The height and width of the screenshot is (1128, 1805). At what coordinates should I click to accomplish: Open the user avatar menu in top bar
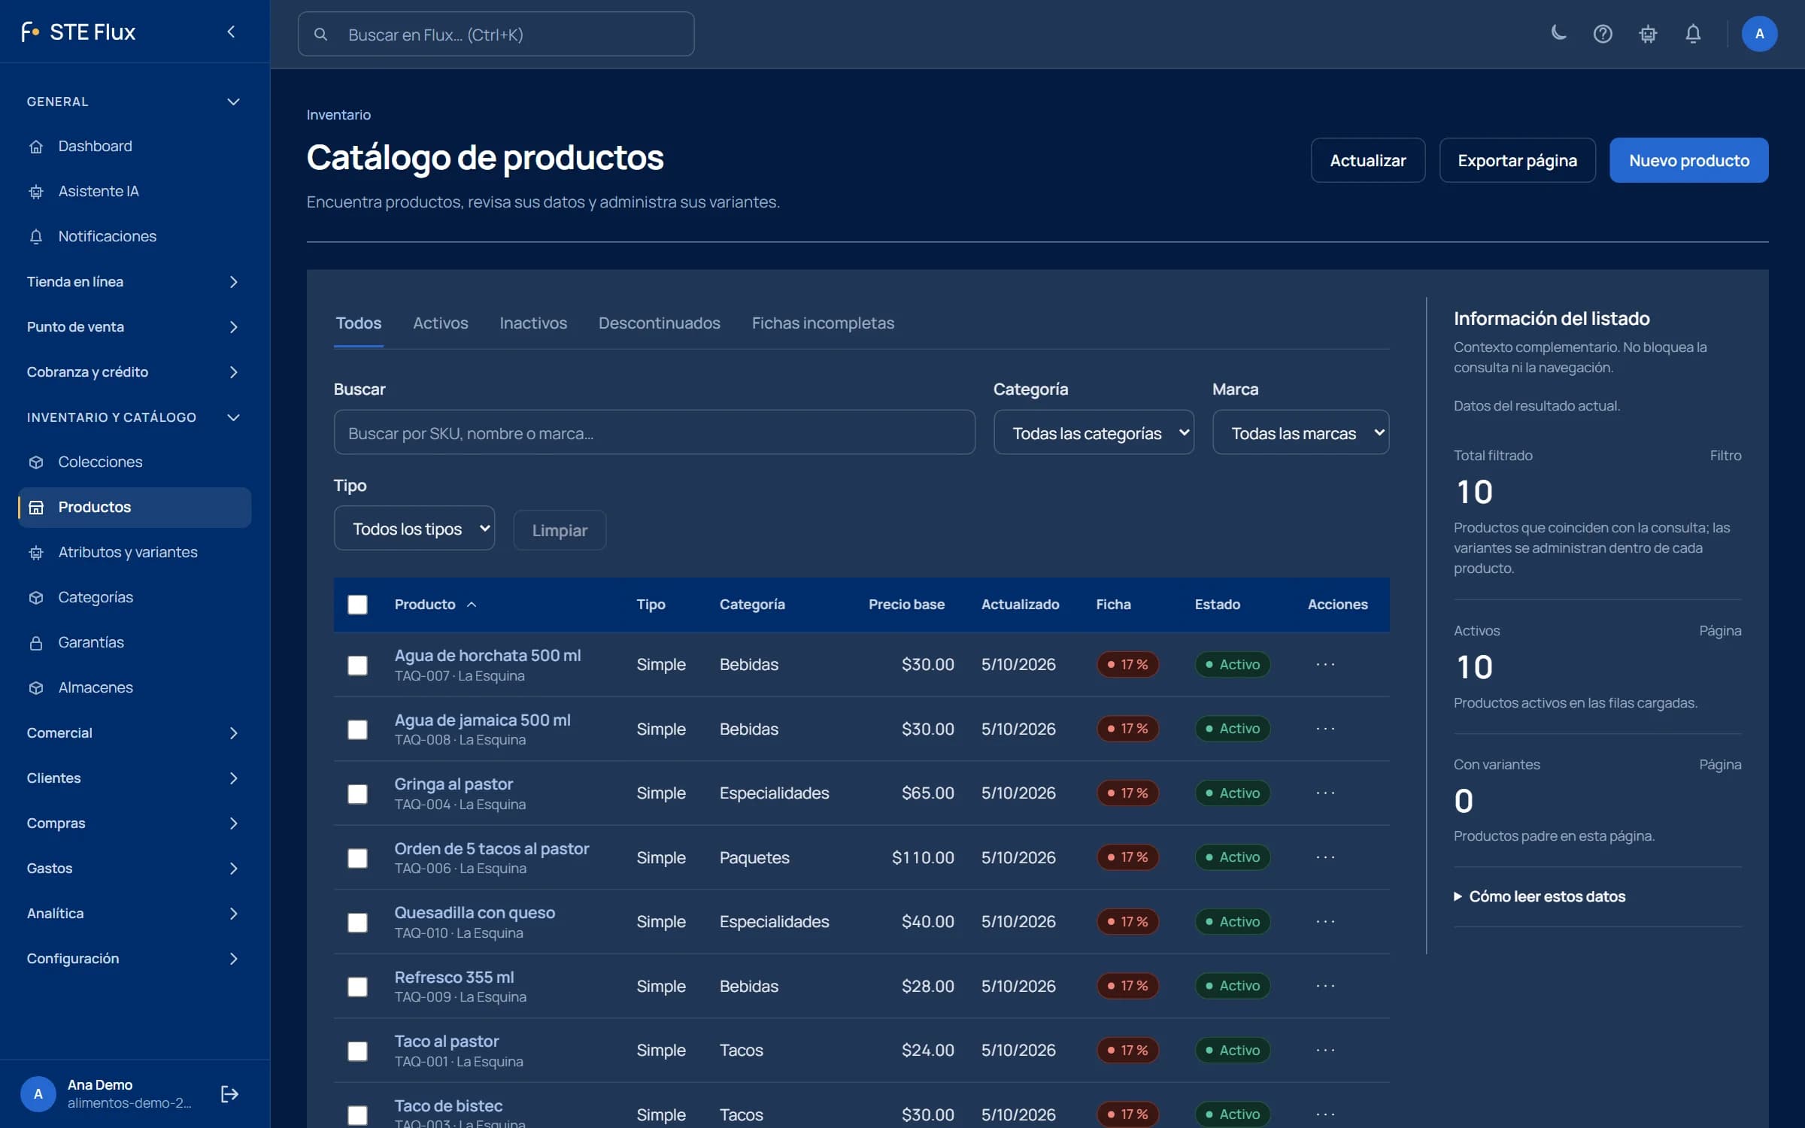point(1759,34)
